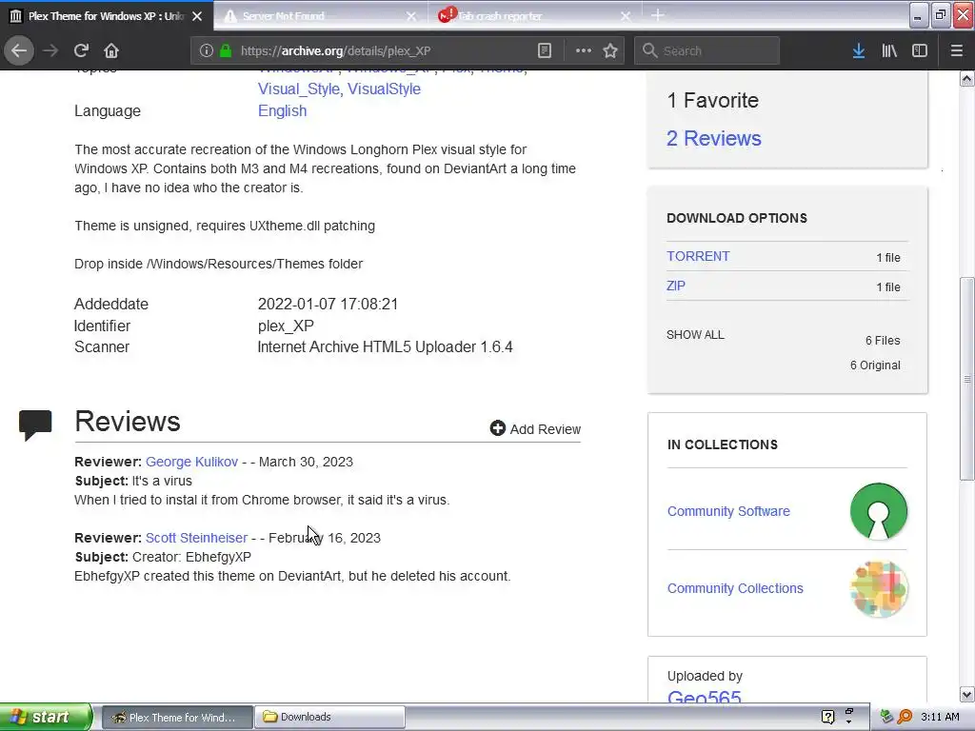Open the browser home page

(110, 50)
